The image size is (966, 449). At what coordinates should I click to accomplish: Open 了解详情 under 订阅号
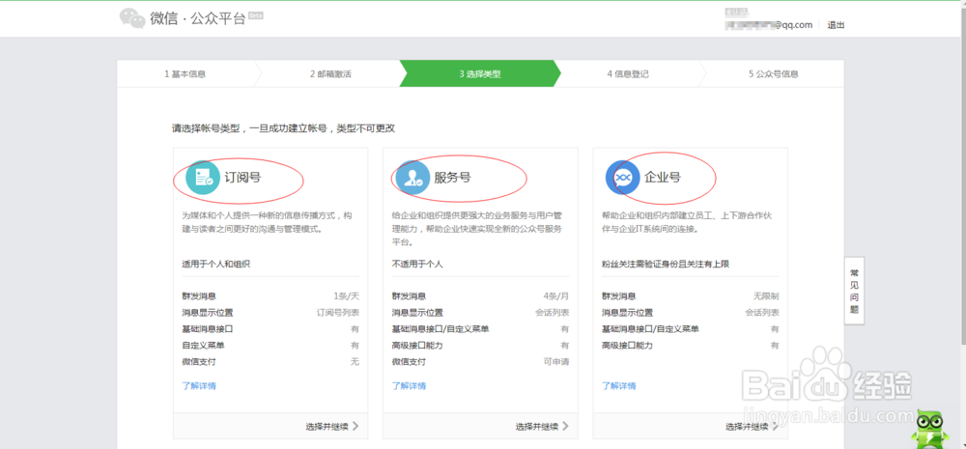click(x=199, y=386)
